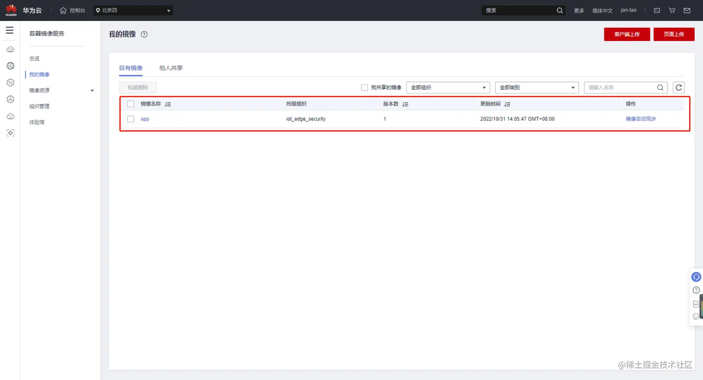Expand 镜像资源 sidebar arrow
Viewport: 703px width, 380px height.
pos(92,91)
